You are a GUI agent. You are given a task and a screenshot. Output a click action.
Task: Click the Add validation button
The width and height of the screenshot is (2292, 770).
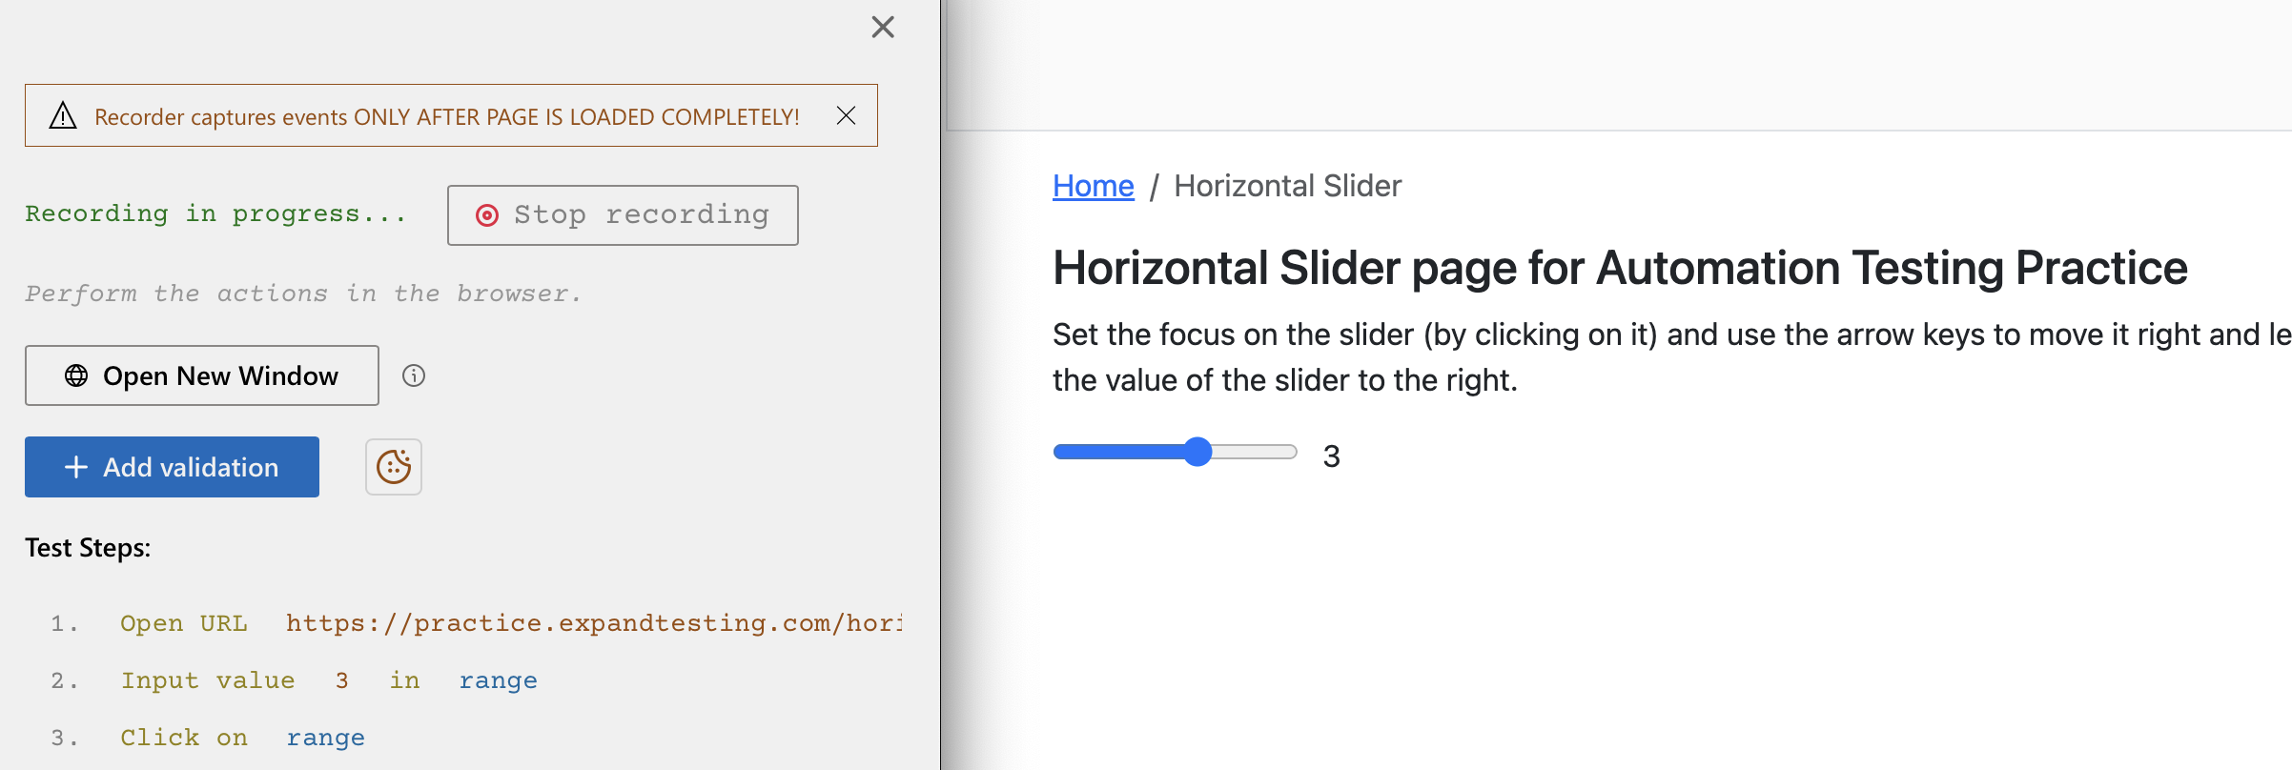pos(172,467)
